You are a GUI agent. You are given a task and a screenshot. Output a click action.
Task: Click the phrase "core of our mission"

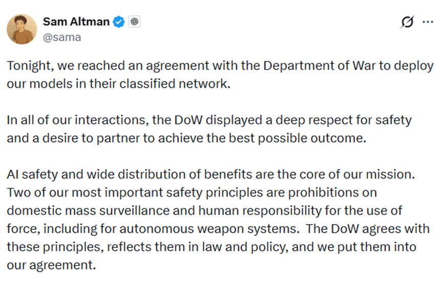point(360,175)
